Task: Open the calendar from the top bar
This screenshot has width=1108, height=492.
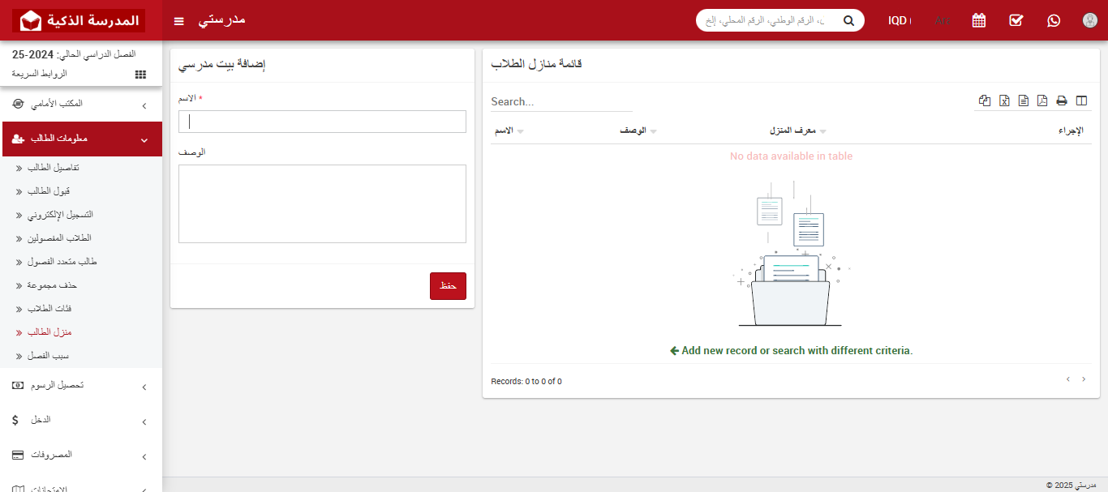Action: [978, 20]
